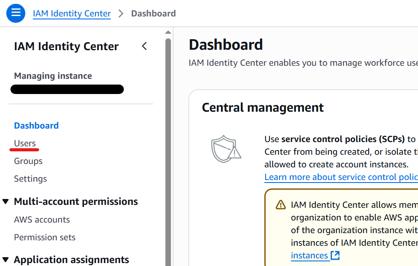This screenshot has height=266, width=418.
Task: Go to Users in the sidebar
Action: click(x=25, y=143)
